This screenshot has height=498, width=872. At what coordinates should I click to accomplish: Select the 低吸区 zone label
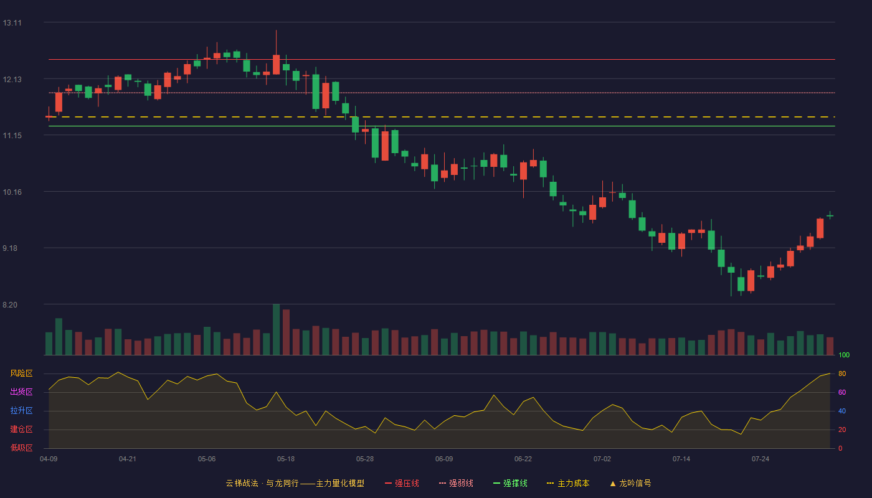21,448
